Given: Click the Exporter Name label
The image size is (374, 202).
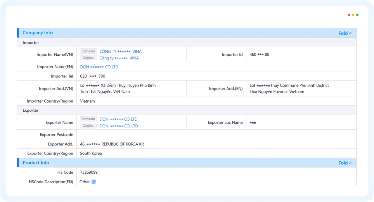Looking at the screenshot, I should pyautogui.click(x=59, y=122).
